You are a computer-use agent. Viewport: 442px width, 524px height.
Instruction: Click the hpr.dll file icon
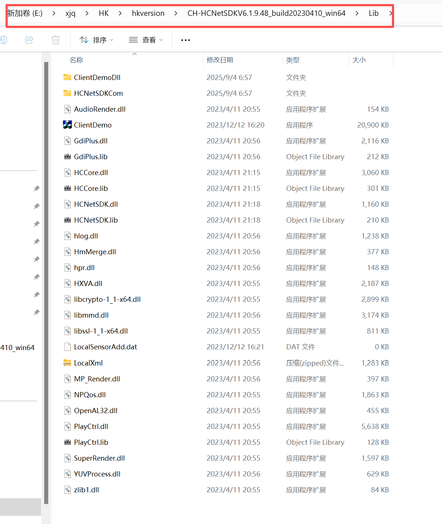67,268
